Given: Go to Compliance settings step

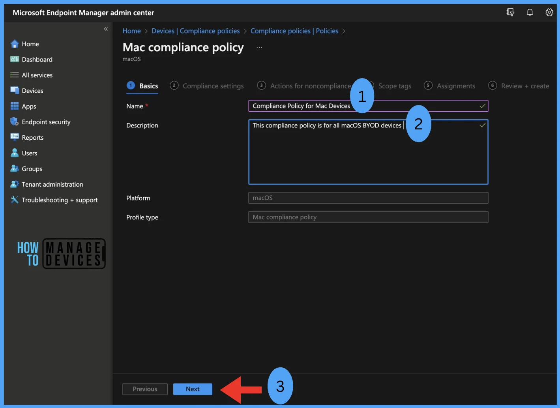Looking at the screenshot, I should tap(207, 86).
